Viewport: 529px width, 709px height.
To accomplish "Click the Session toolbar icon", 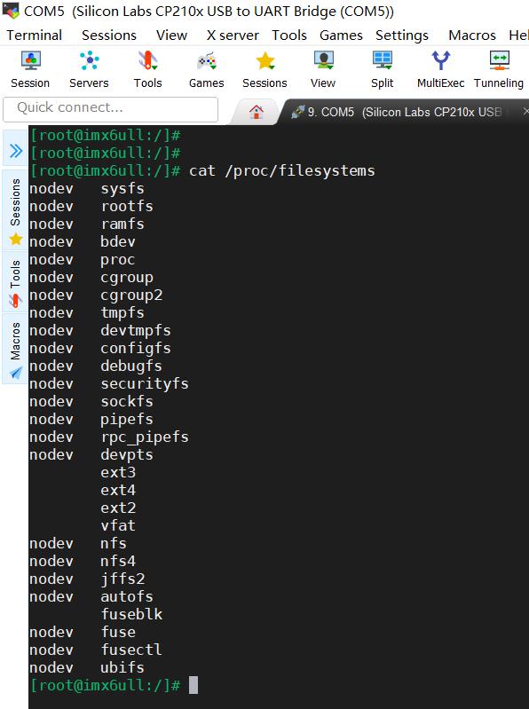I will (30, 69).
